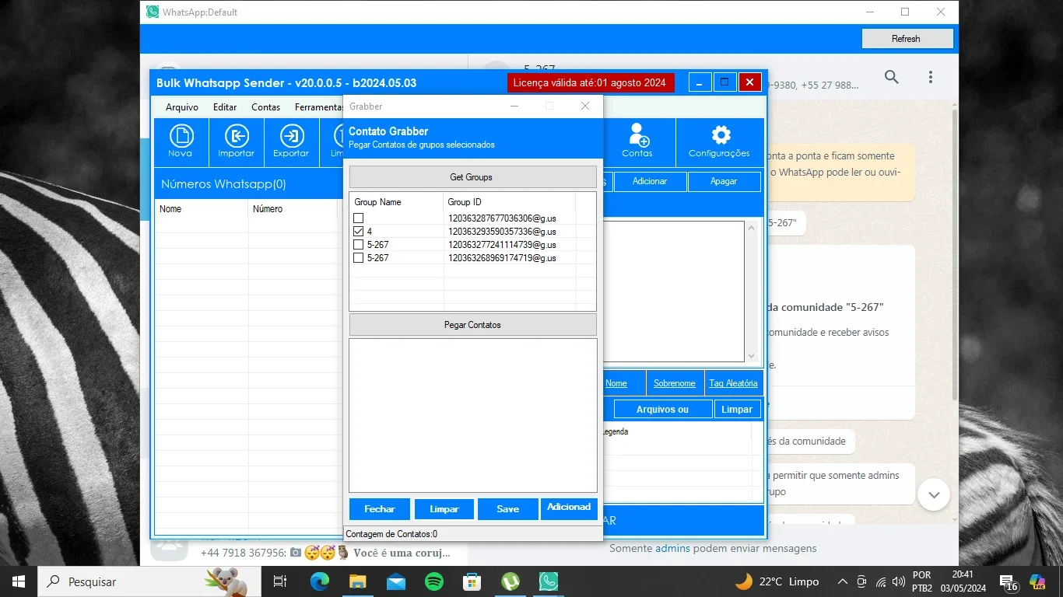This screenshot has width=1063, height=597.
Task: Launch Microsoft Edge from the taskbar
Action: 320,581
